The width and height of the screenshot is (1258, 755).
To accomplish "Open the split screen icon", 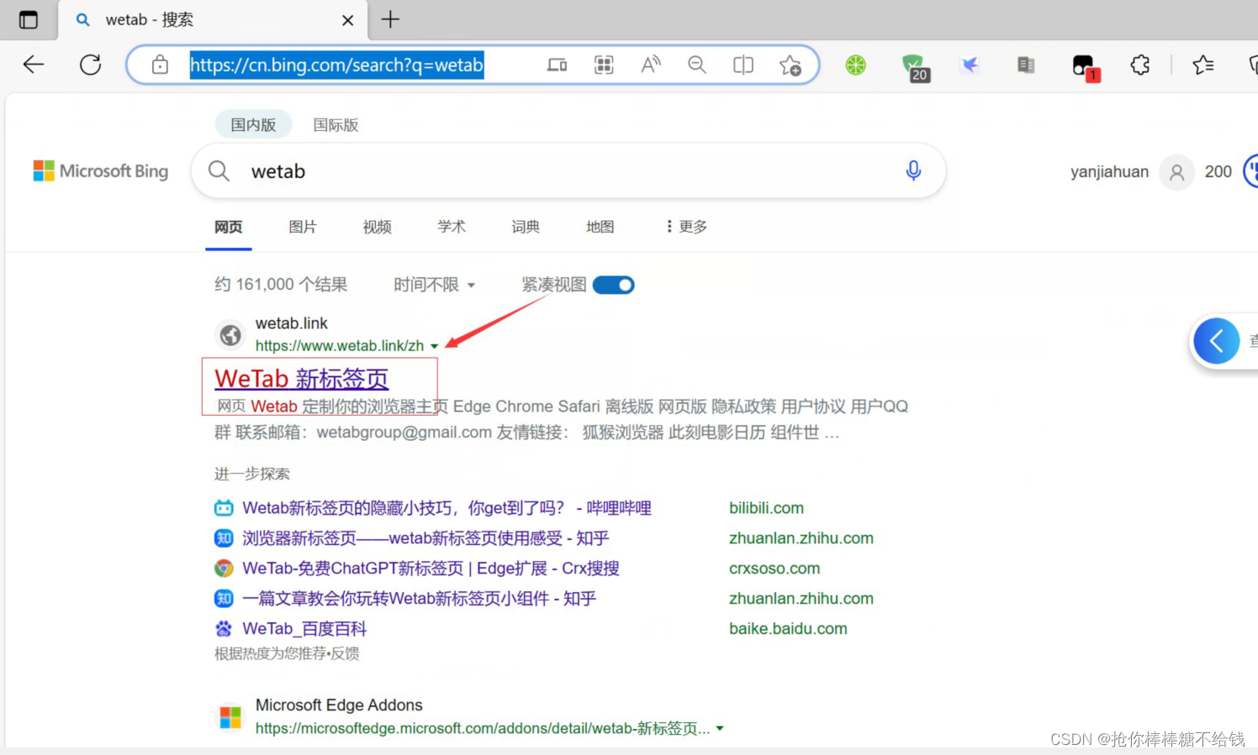I will coord(743,65).
